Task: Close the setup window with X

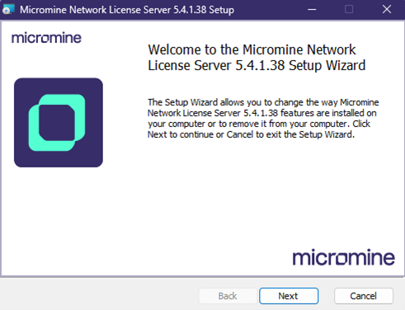Action: point(387,10)
